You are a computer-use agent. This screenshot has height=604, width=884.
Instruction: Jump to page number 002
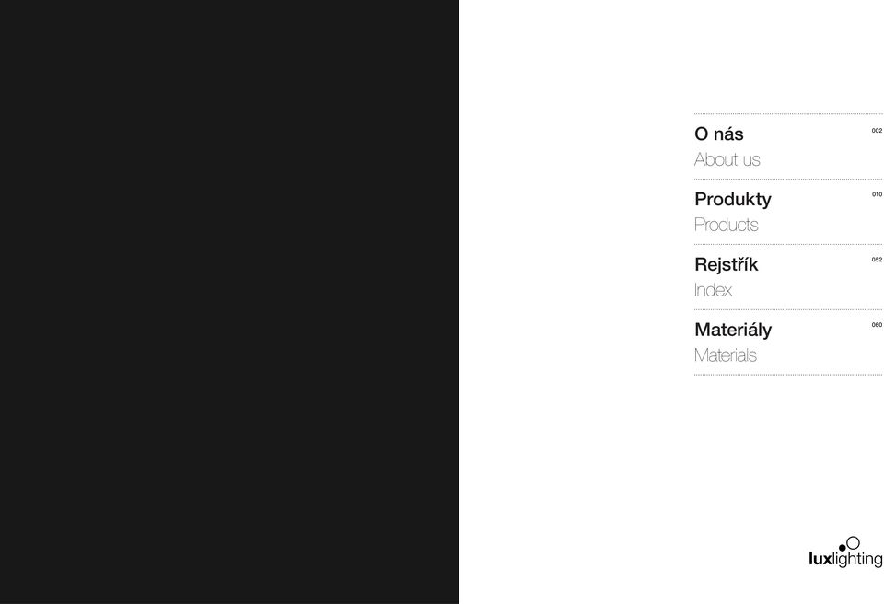pos(877,130)
